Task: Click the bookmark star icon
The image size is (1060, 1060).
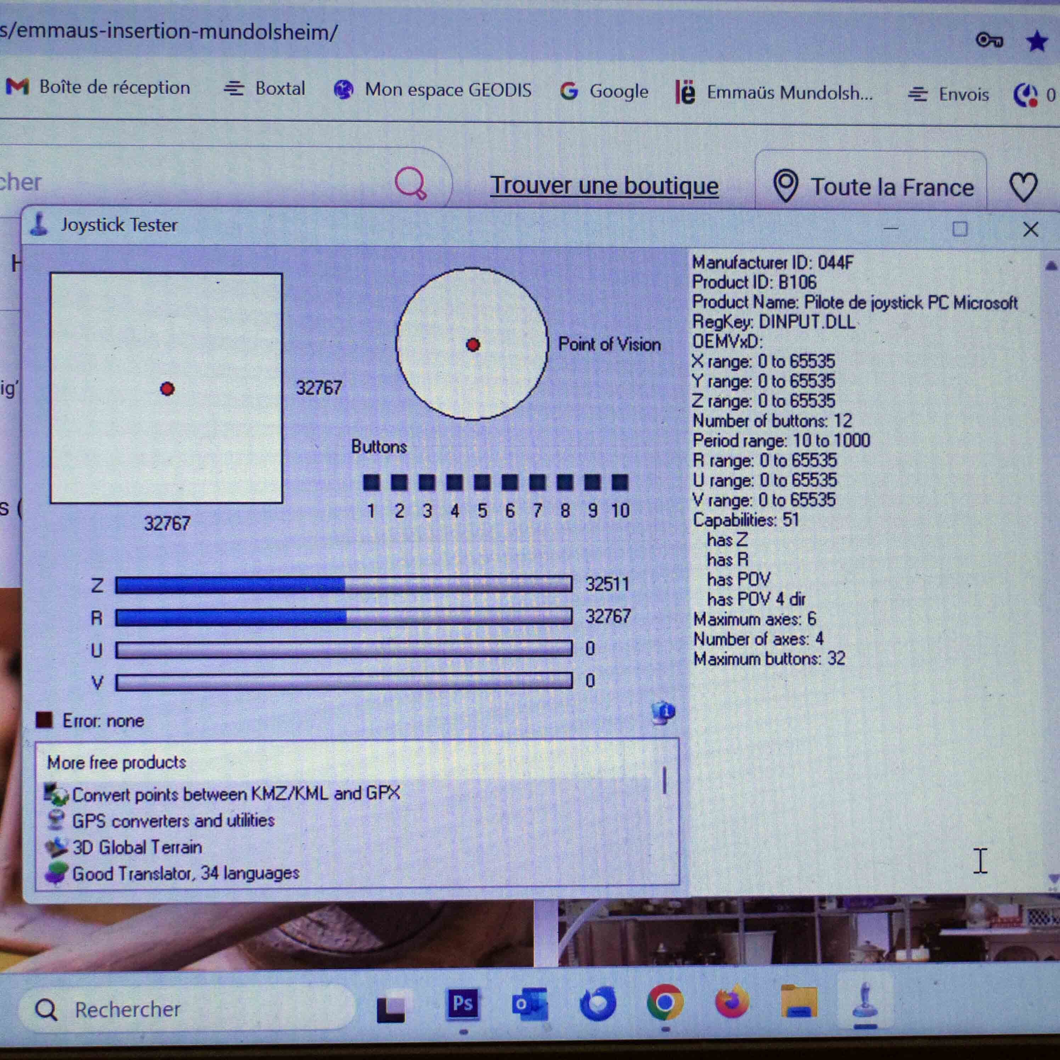Action: (x=1037, y=41)
